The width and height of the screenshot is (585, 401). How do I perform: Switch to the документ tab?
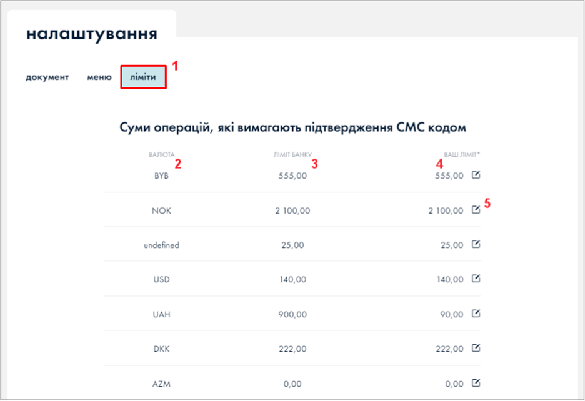(47, 77)
